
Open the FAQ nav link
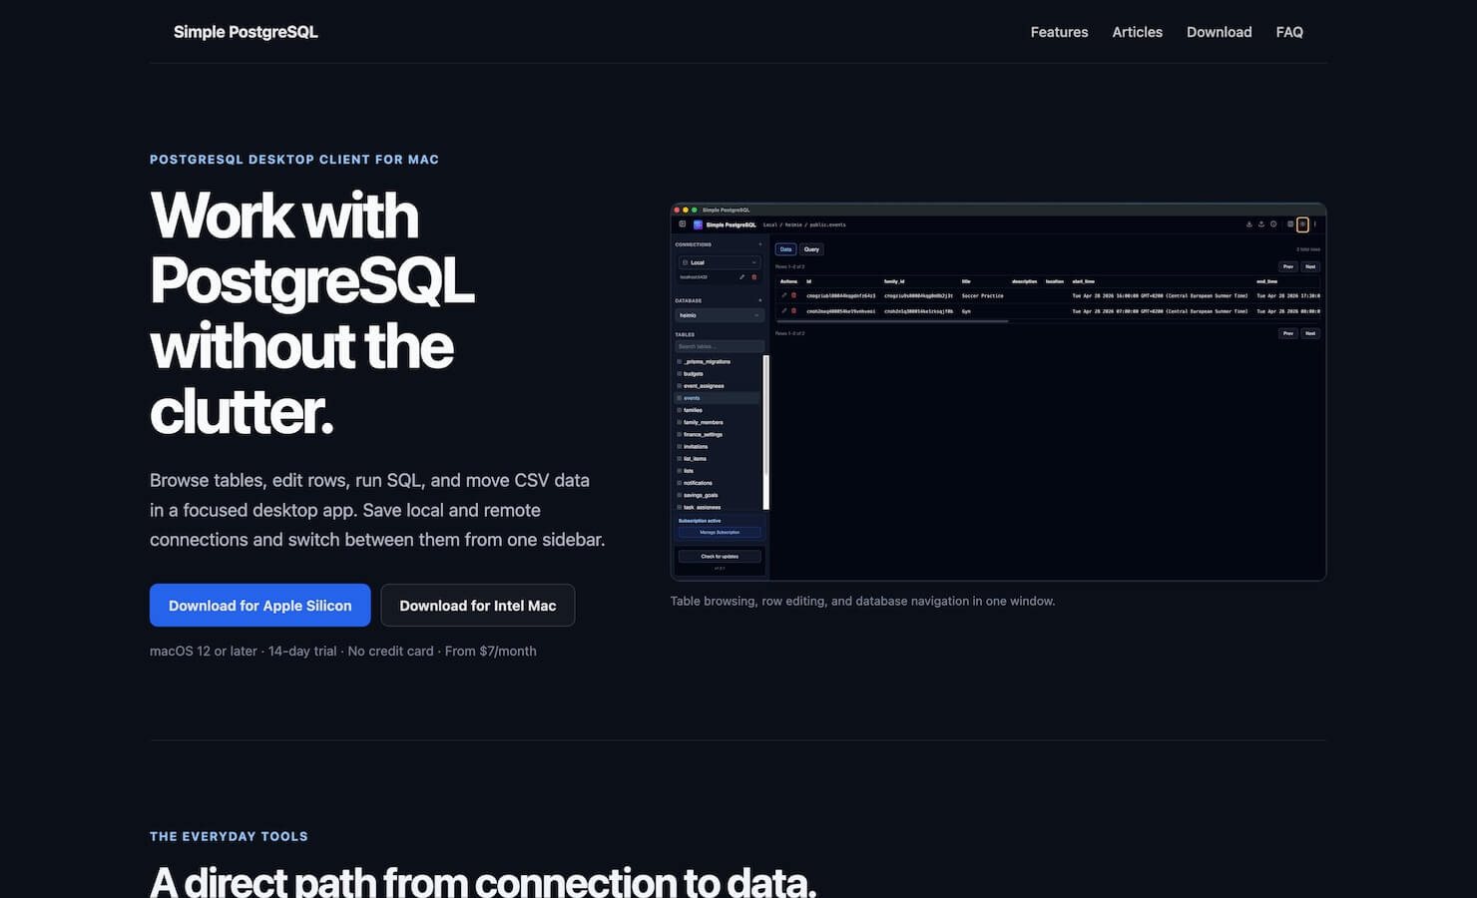pyautogui.click(x=1289, y=32)
